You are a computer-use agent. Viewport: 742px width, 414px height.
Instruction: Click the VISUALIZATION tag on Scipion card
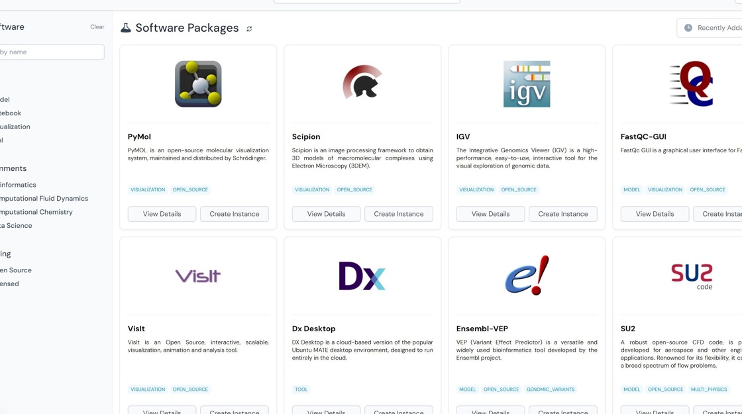pos(312,189)
